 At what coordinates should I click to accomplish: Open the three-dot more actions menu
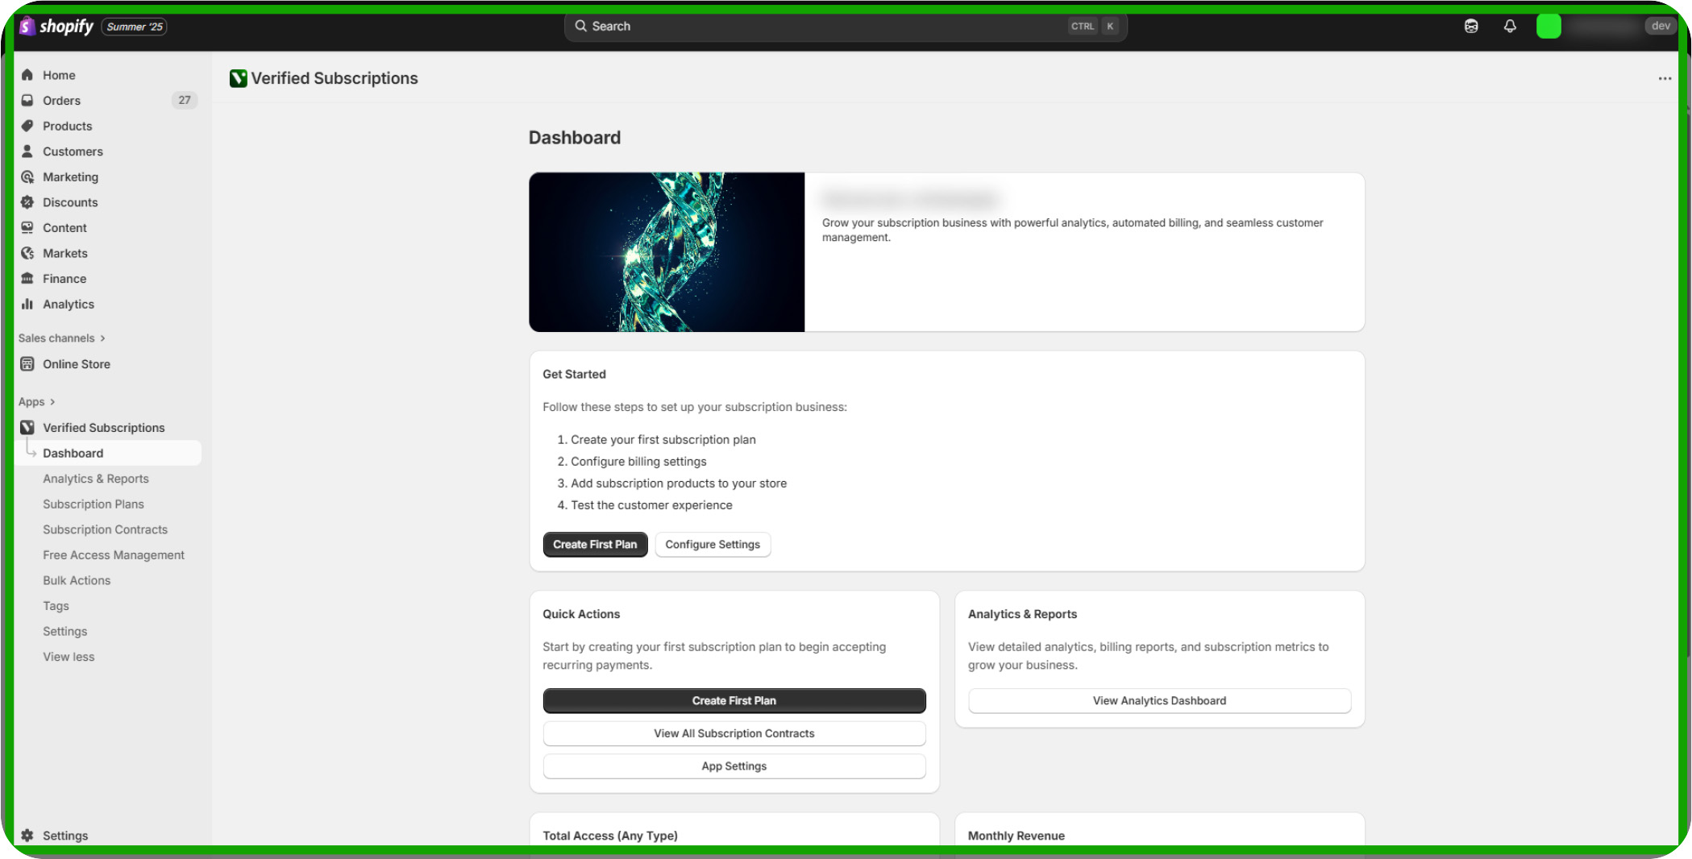1665,78
